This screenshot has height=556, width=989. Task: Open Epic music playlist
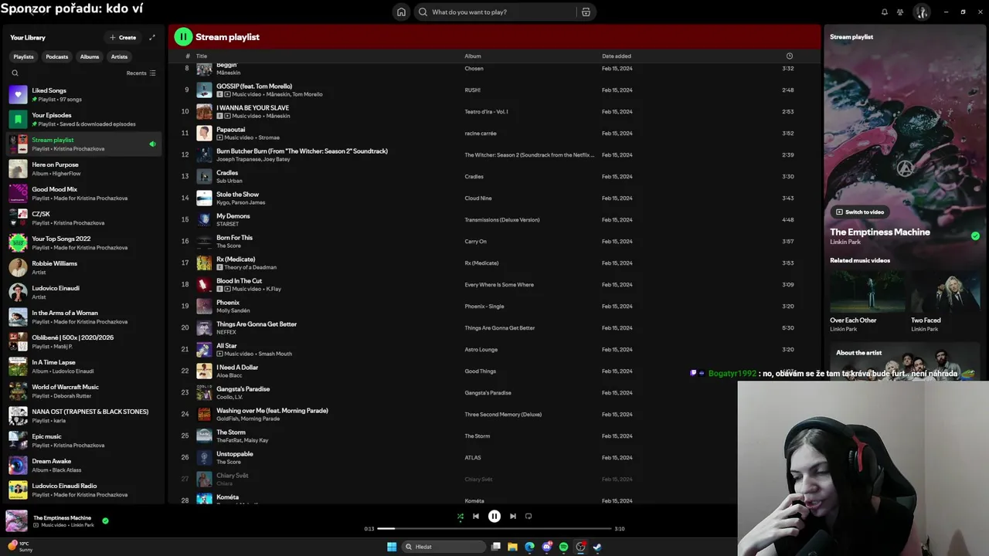[83, 440]
